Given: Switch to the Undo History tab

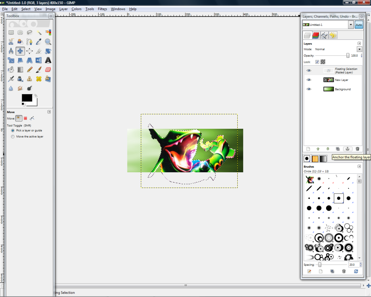Looking at the screenshot, I should pyautogui.click(x=333, y=36).
